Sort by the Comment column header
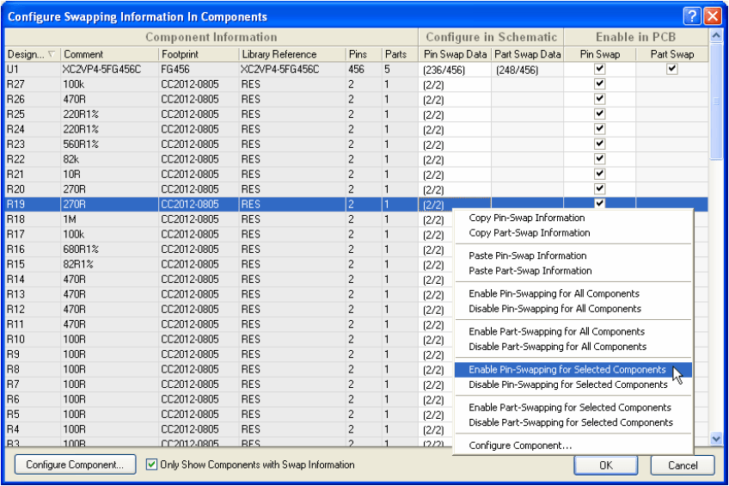Viewport: 729px width, 486px height. click(110, 54)
